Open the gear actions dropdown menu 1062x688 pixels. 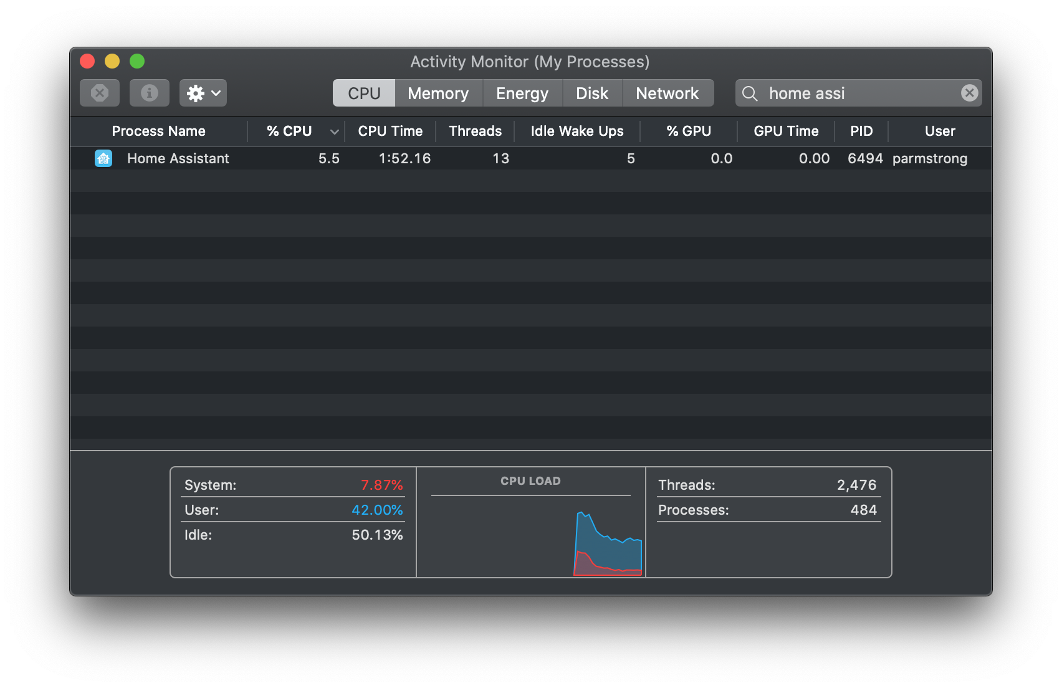pos(203,93)
